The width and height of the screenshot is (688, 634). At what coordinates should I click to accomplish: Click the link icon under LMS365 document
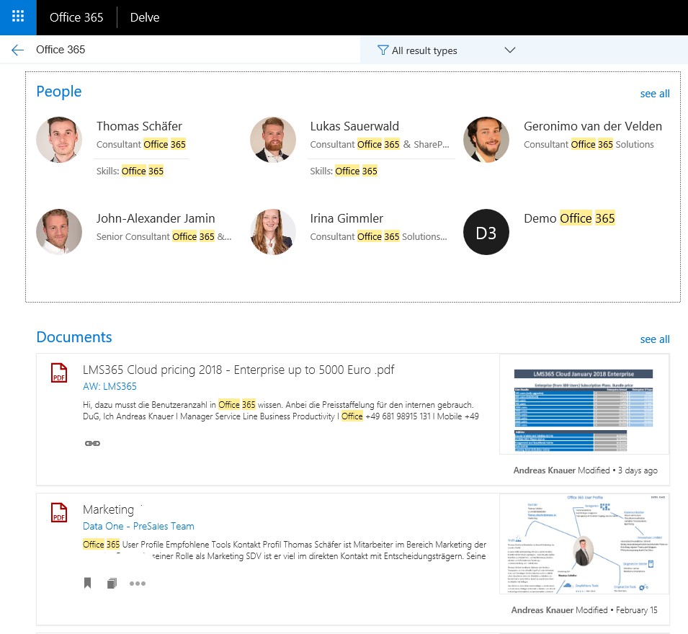click(x=92, y=443)
